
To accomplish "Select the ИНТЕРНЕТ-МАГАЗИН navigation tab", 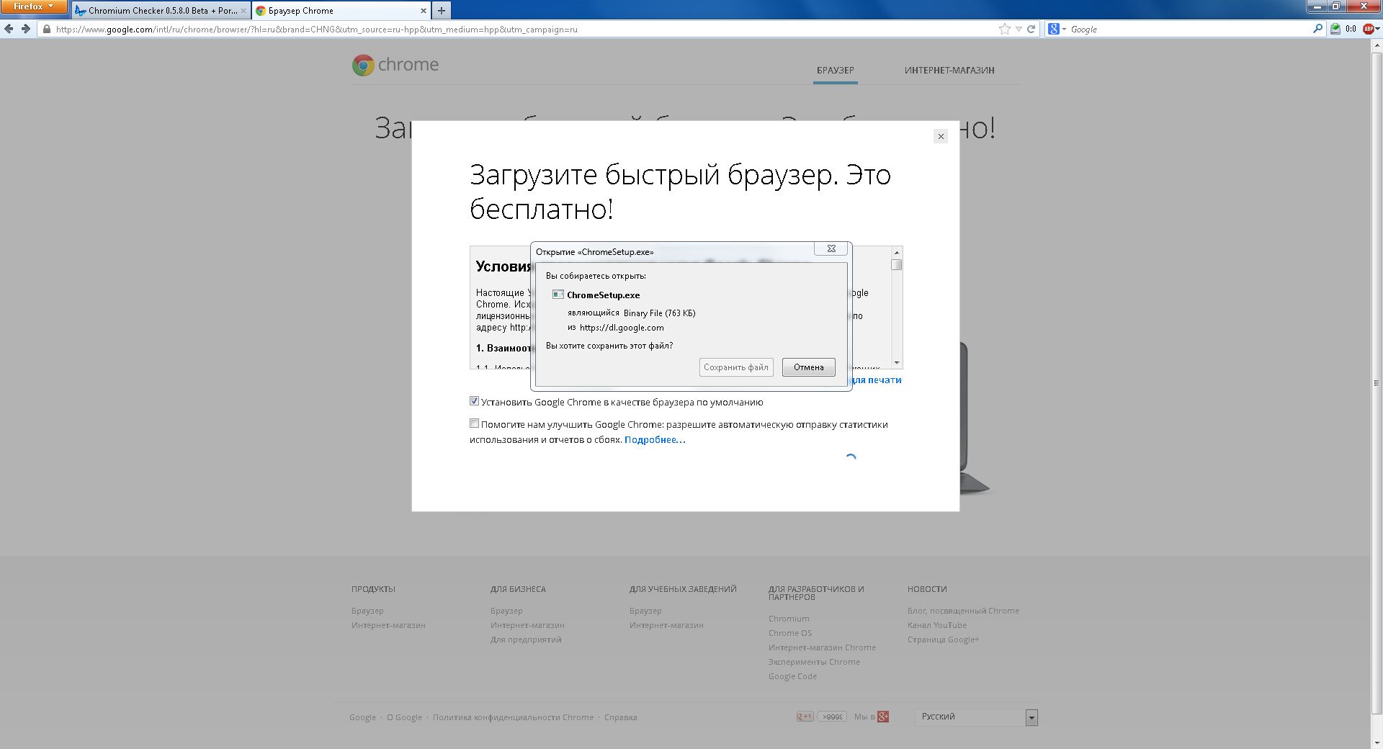I will pyautogui.click(x=949, y=71).
